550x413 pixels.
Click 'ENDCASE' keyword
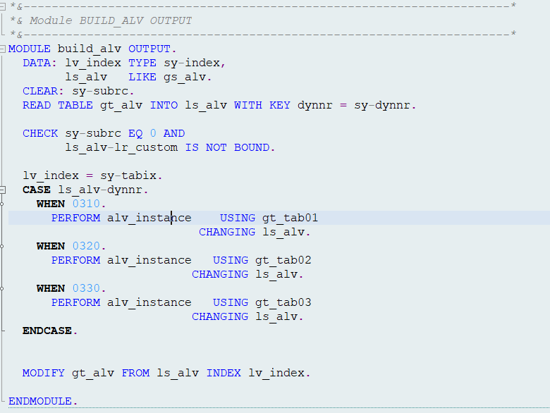point(47,331)
